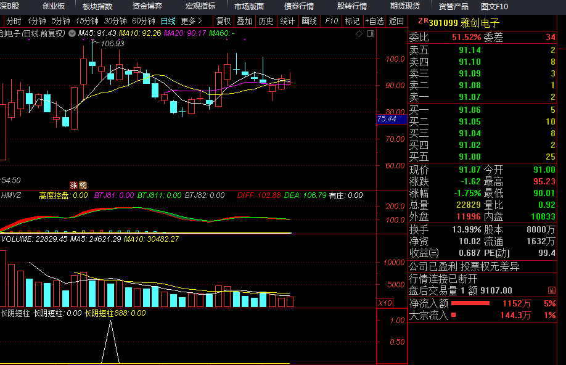Switch chart to 15分钟 period
This screenshot has width=566, height=365.
[87, 22]
